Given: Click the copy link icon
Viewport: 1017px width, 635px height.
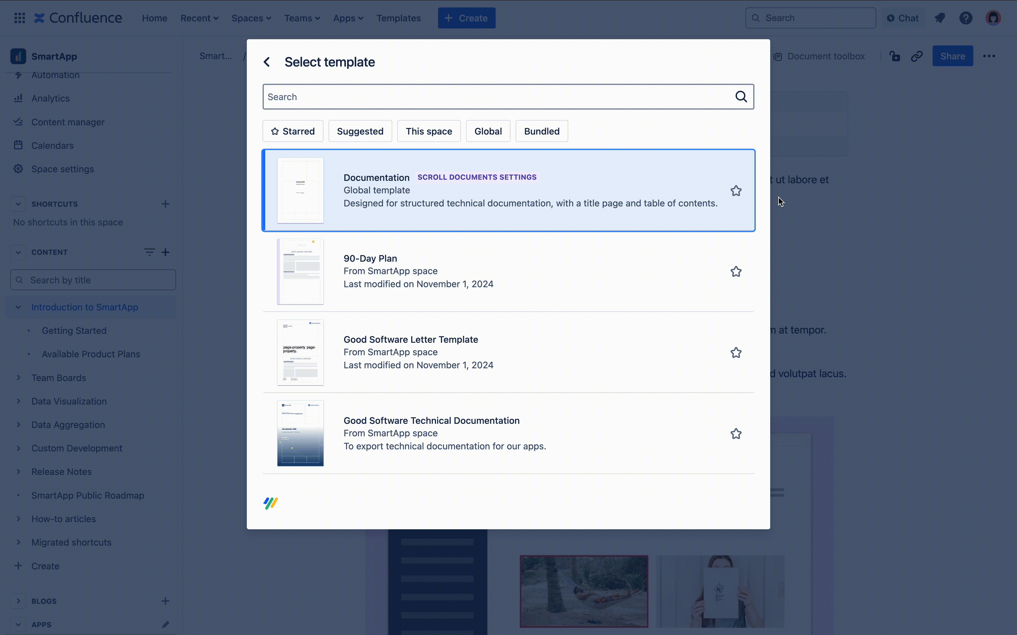Looking at the screenshot, I should [x=917, y=56].
